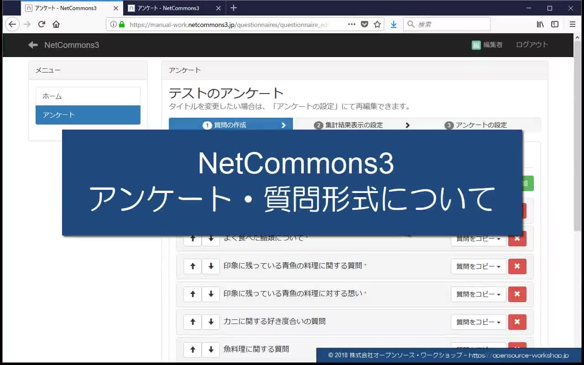Click the ログアウト link
Viewport: 584px width, 365px height.
click(x=532, y=45)
